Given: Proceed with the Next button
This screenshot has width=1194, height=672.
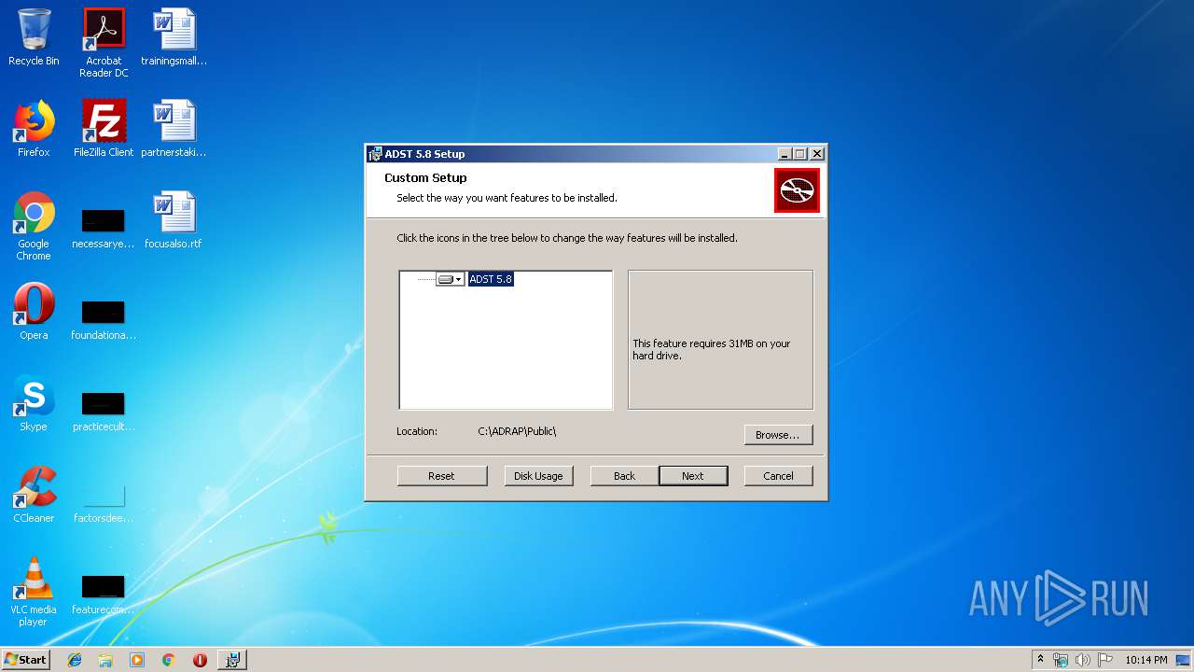Looking at the screenshot, I should pos(693,476).
